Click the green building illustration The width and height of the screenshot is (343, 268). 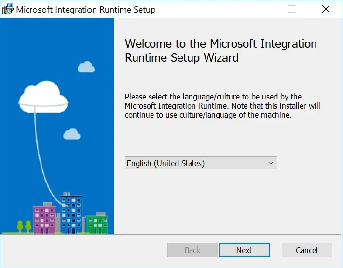tap(97, 223)
